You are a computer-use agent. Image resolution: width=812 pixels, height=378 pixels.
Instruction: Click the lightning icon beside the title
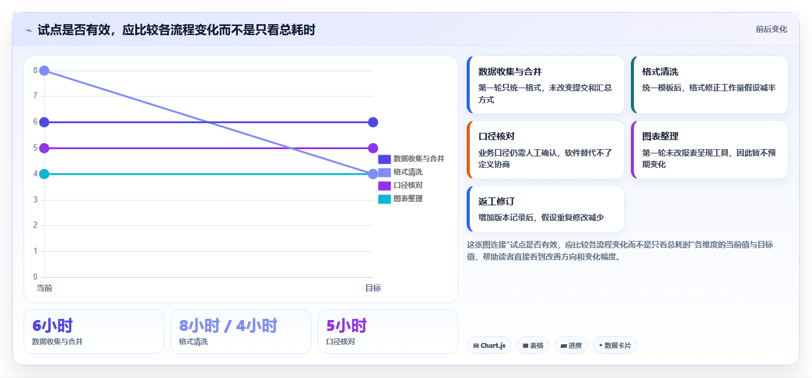coord(28,30)
